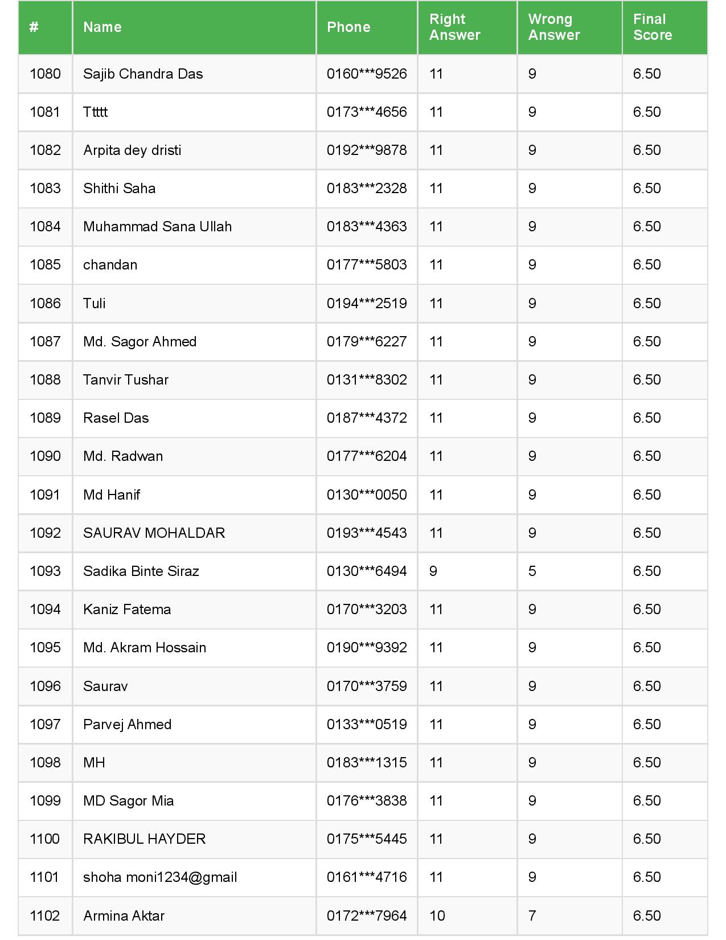This screenshot has width=726, height=940.
Task: Click the # rank column header
Action: pyautogui.click(x=34, y=27)
